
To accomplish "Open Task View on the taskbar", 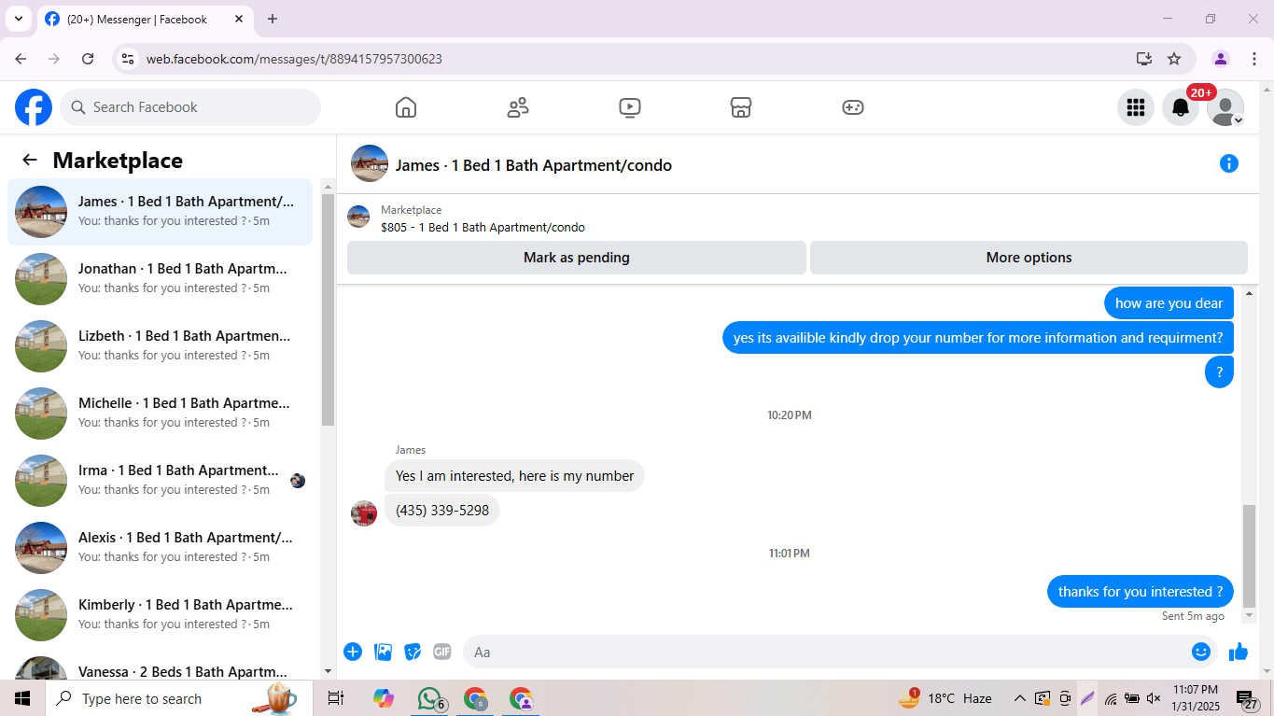I will [336, 698].
